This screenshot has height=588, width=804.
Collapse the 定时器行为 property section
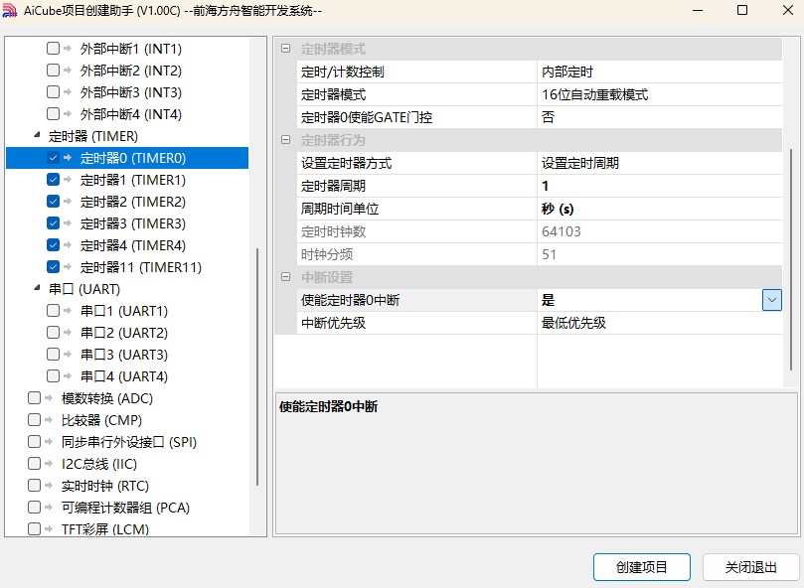click(286, 141)
